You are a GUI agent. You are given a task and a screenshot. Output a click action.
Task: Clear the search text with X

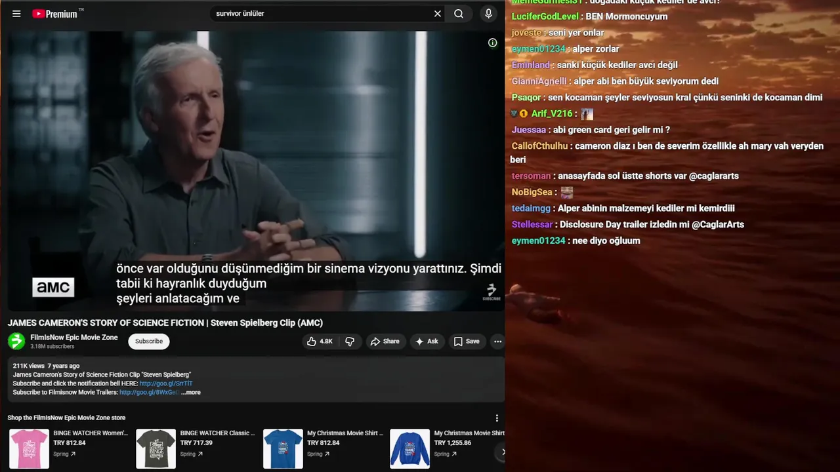click(438, 14)
